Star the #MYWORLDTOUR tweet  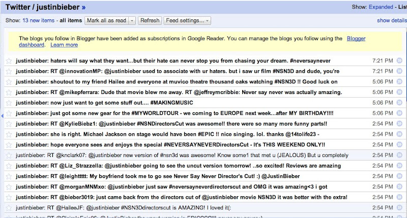(9, 113)
